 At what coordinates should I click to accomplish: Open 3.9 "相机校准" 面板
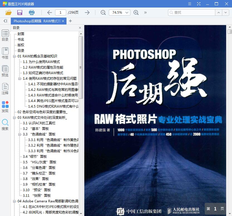click(x=39, y=185)
